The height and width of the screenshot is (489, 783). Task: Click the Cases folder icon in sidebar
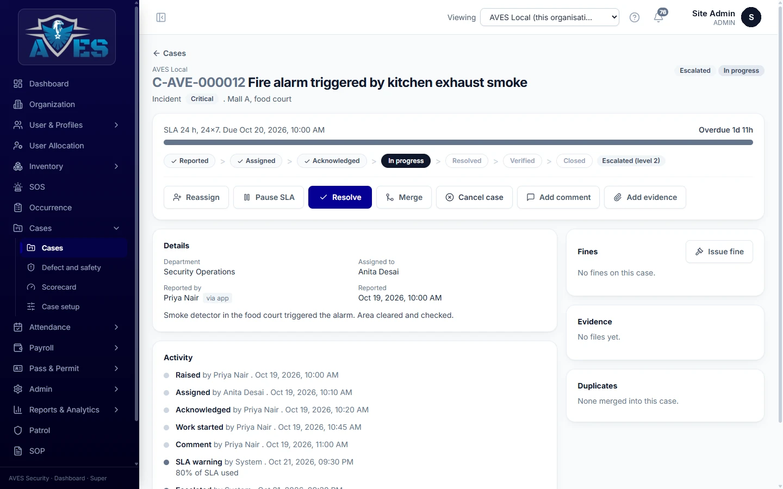coord(18,228)
